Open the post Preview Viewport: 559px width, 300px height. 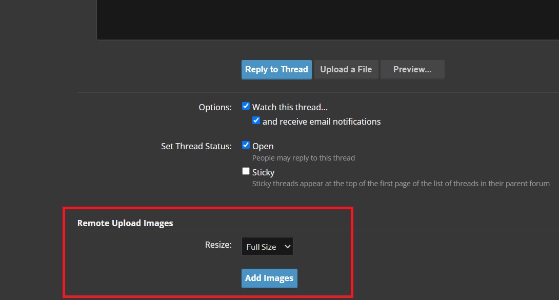click(x=412, y=70)
